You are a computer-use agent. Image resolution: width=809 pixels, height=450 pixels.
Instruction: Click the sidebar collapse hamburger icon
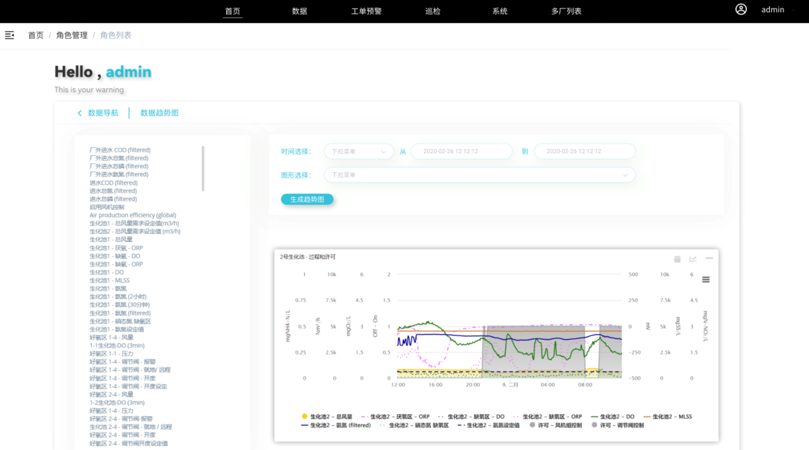coord(9,35)
